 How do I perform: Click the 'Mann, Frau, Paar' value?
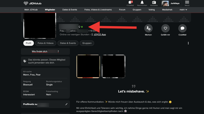point(32,75)
